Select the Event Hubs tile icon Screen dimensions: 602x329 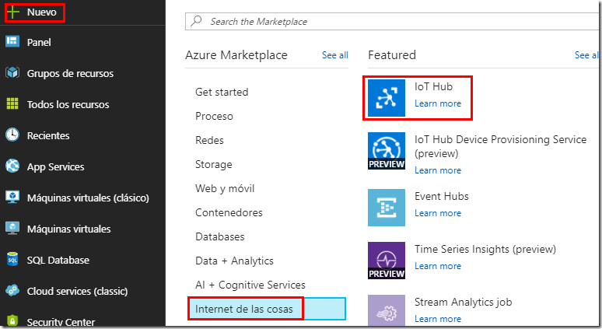click(387, 208)
